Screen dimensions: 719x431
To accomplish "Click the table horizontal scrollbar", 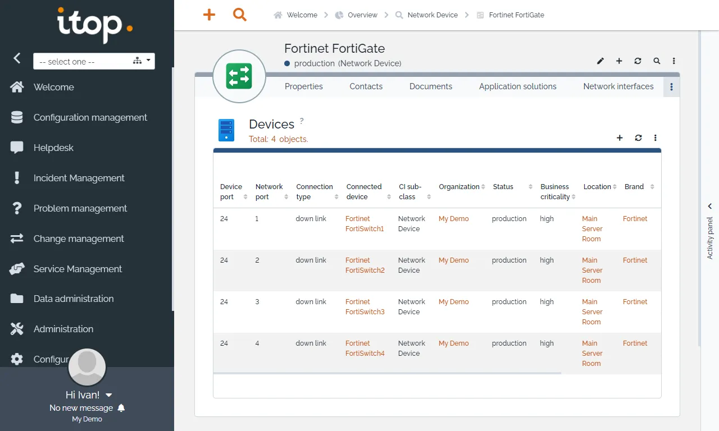I will 387,373.
